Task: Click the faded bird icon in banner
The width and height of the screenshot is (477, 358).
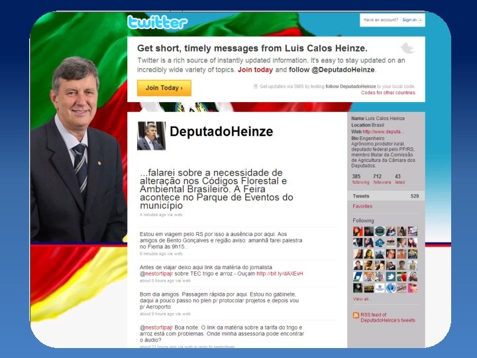Action: click(x=407, y=48)
